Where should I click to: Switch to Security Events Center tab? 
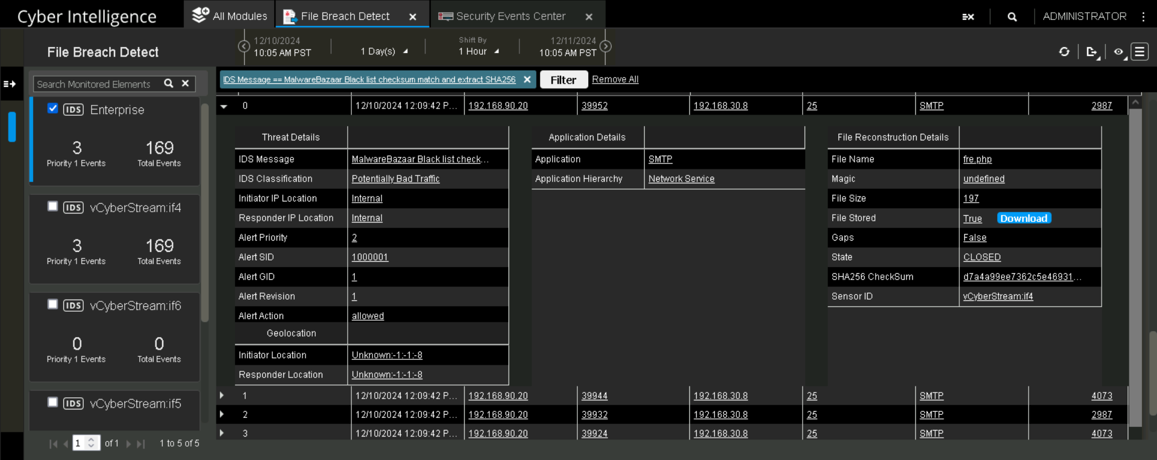click(510, 16)
